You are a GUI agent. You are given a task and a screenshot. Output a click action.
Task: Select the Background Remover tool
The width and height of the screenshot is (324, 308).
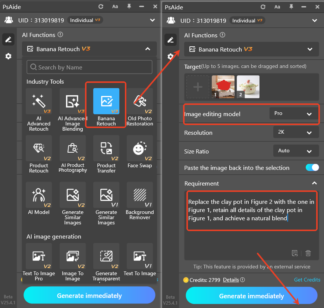[139, 195]
